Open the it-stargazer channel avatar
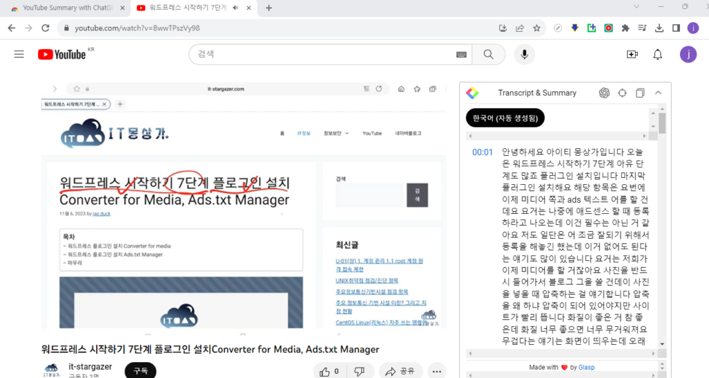This screenshot has height=378, width=709. click(x=51, y=370)
